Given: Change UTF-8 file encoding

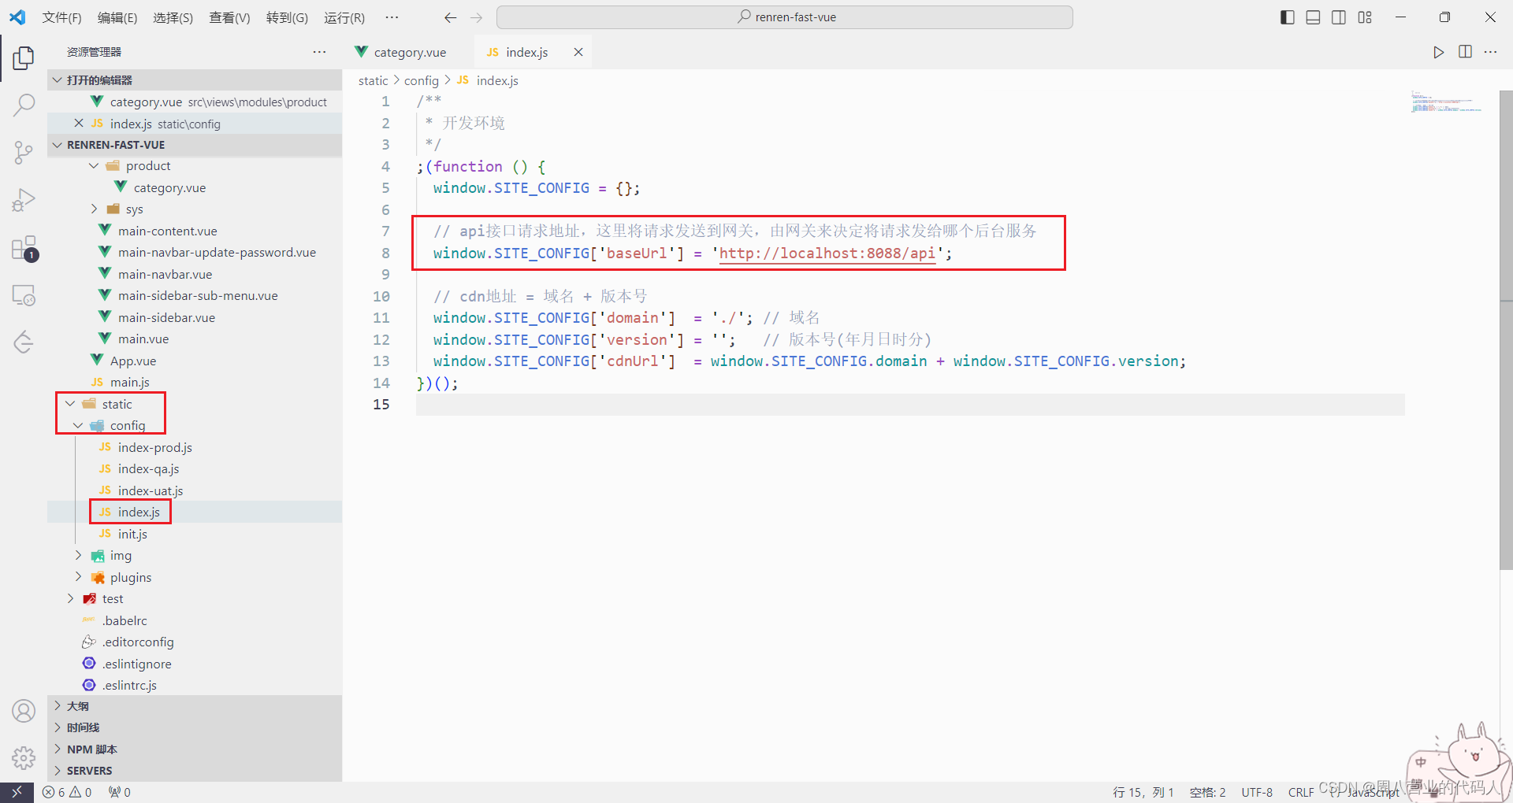Looking at the screenshot, I should [x=1258, y=792].
